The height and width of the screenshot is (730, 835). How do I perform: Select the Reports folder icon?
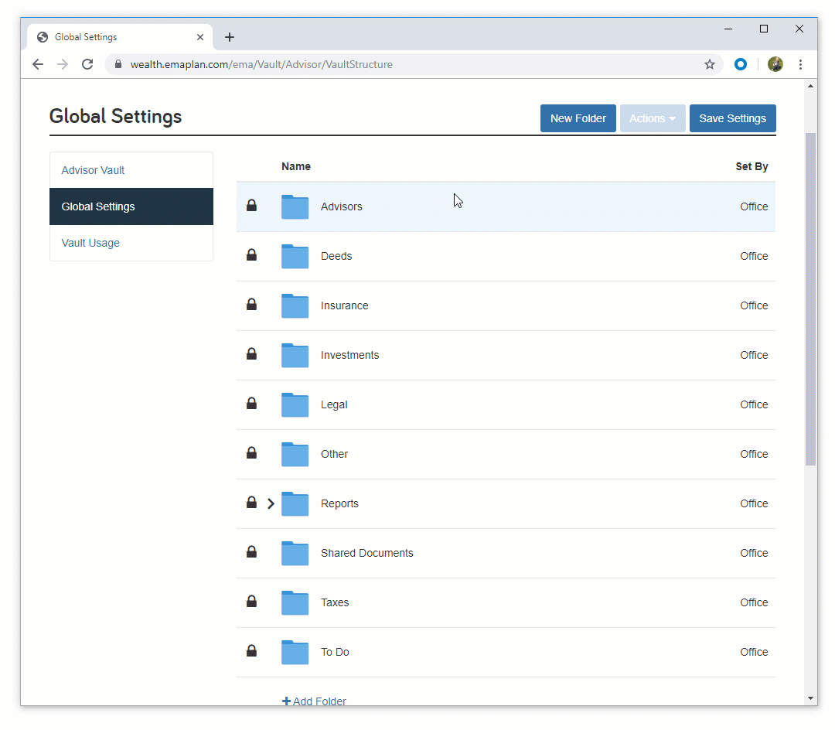click(x=295, y=503)
